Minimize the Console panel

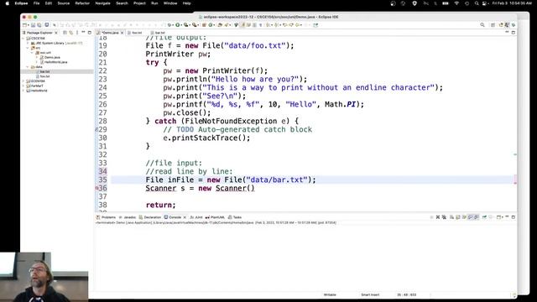pyautogui.click(x=507, y=216)
